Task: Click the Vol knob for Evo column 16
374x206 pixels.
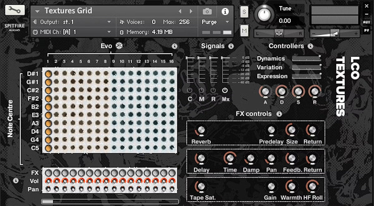Action: click(x=172, y=181)
